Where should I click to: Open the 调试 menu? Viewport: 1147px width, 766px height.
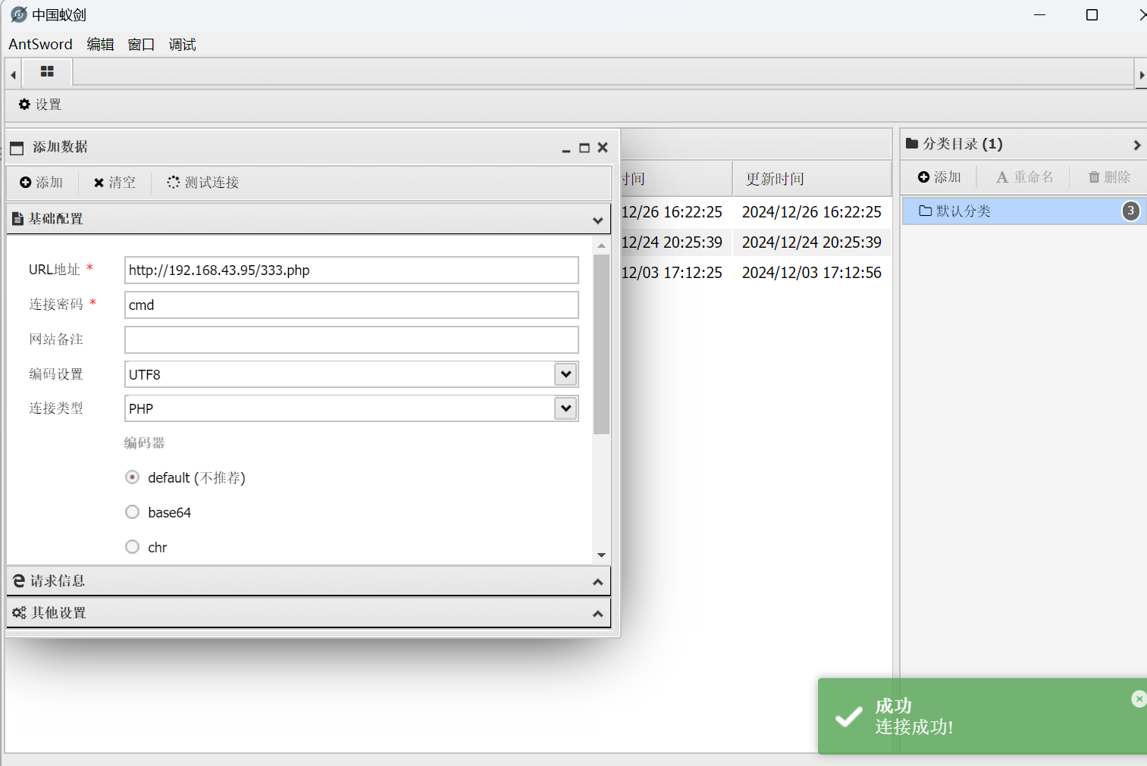tap(182, 44)
